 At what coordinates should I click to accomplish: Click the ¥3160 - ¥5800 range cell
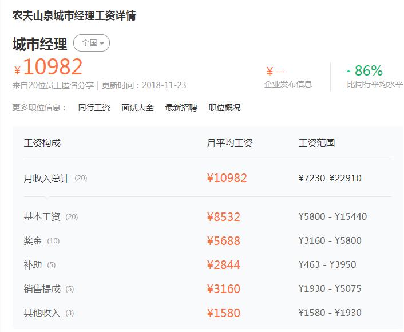(330, 240)
